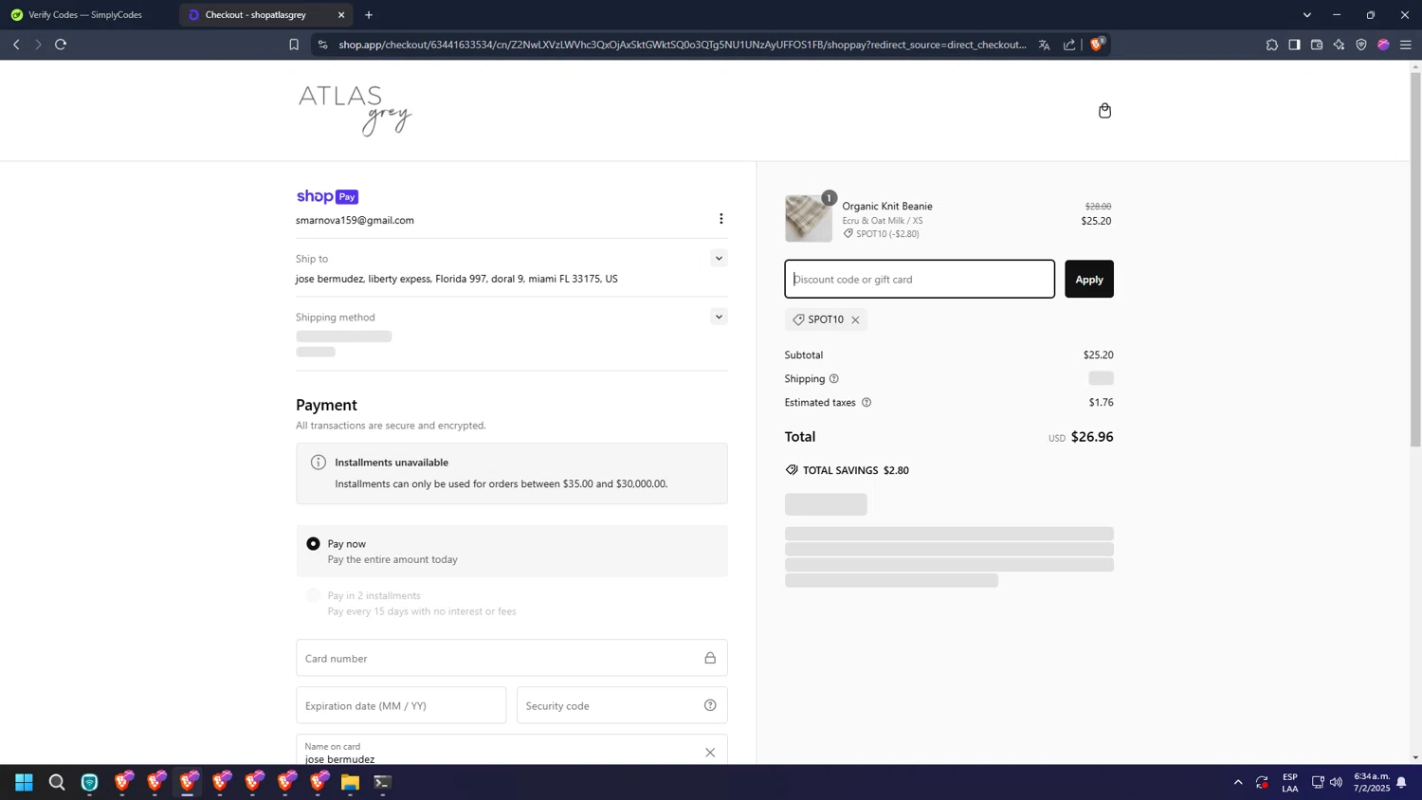1422x800 pixels.
Task: Click the SPOT10 discount tag
Action: (x=826, y=319)
